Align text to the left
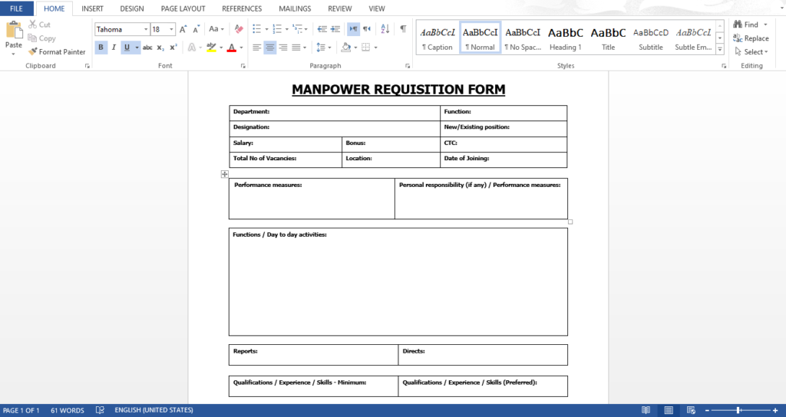The height and width of the screenshot is (417, 786). pos(256,48)
